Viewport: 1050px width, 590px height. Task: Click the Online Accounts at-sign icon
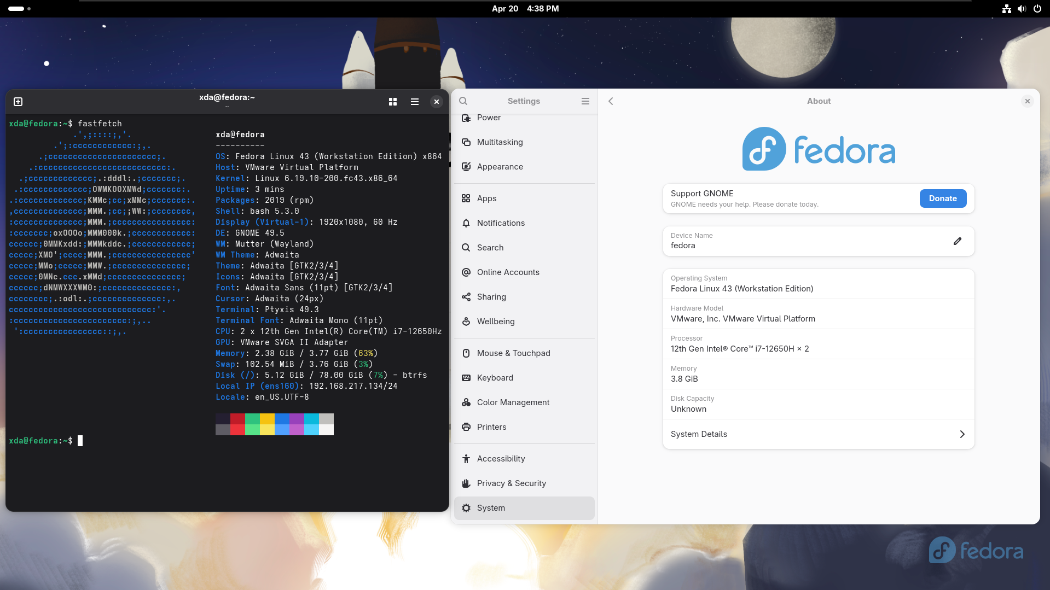click(466, 272)
